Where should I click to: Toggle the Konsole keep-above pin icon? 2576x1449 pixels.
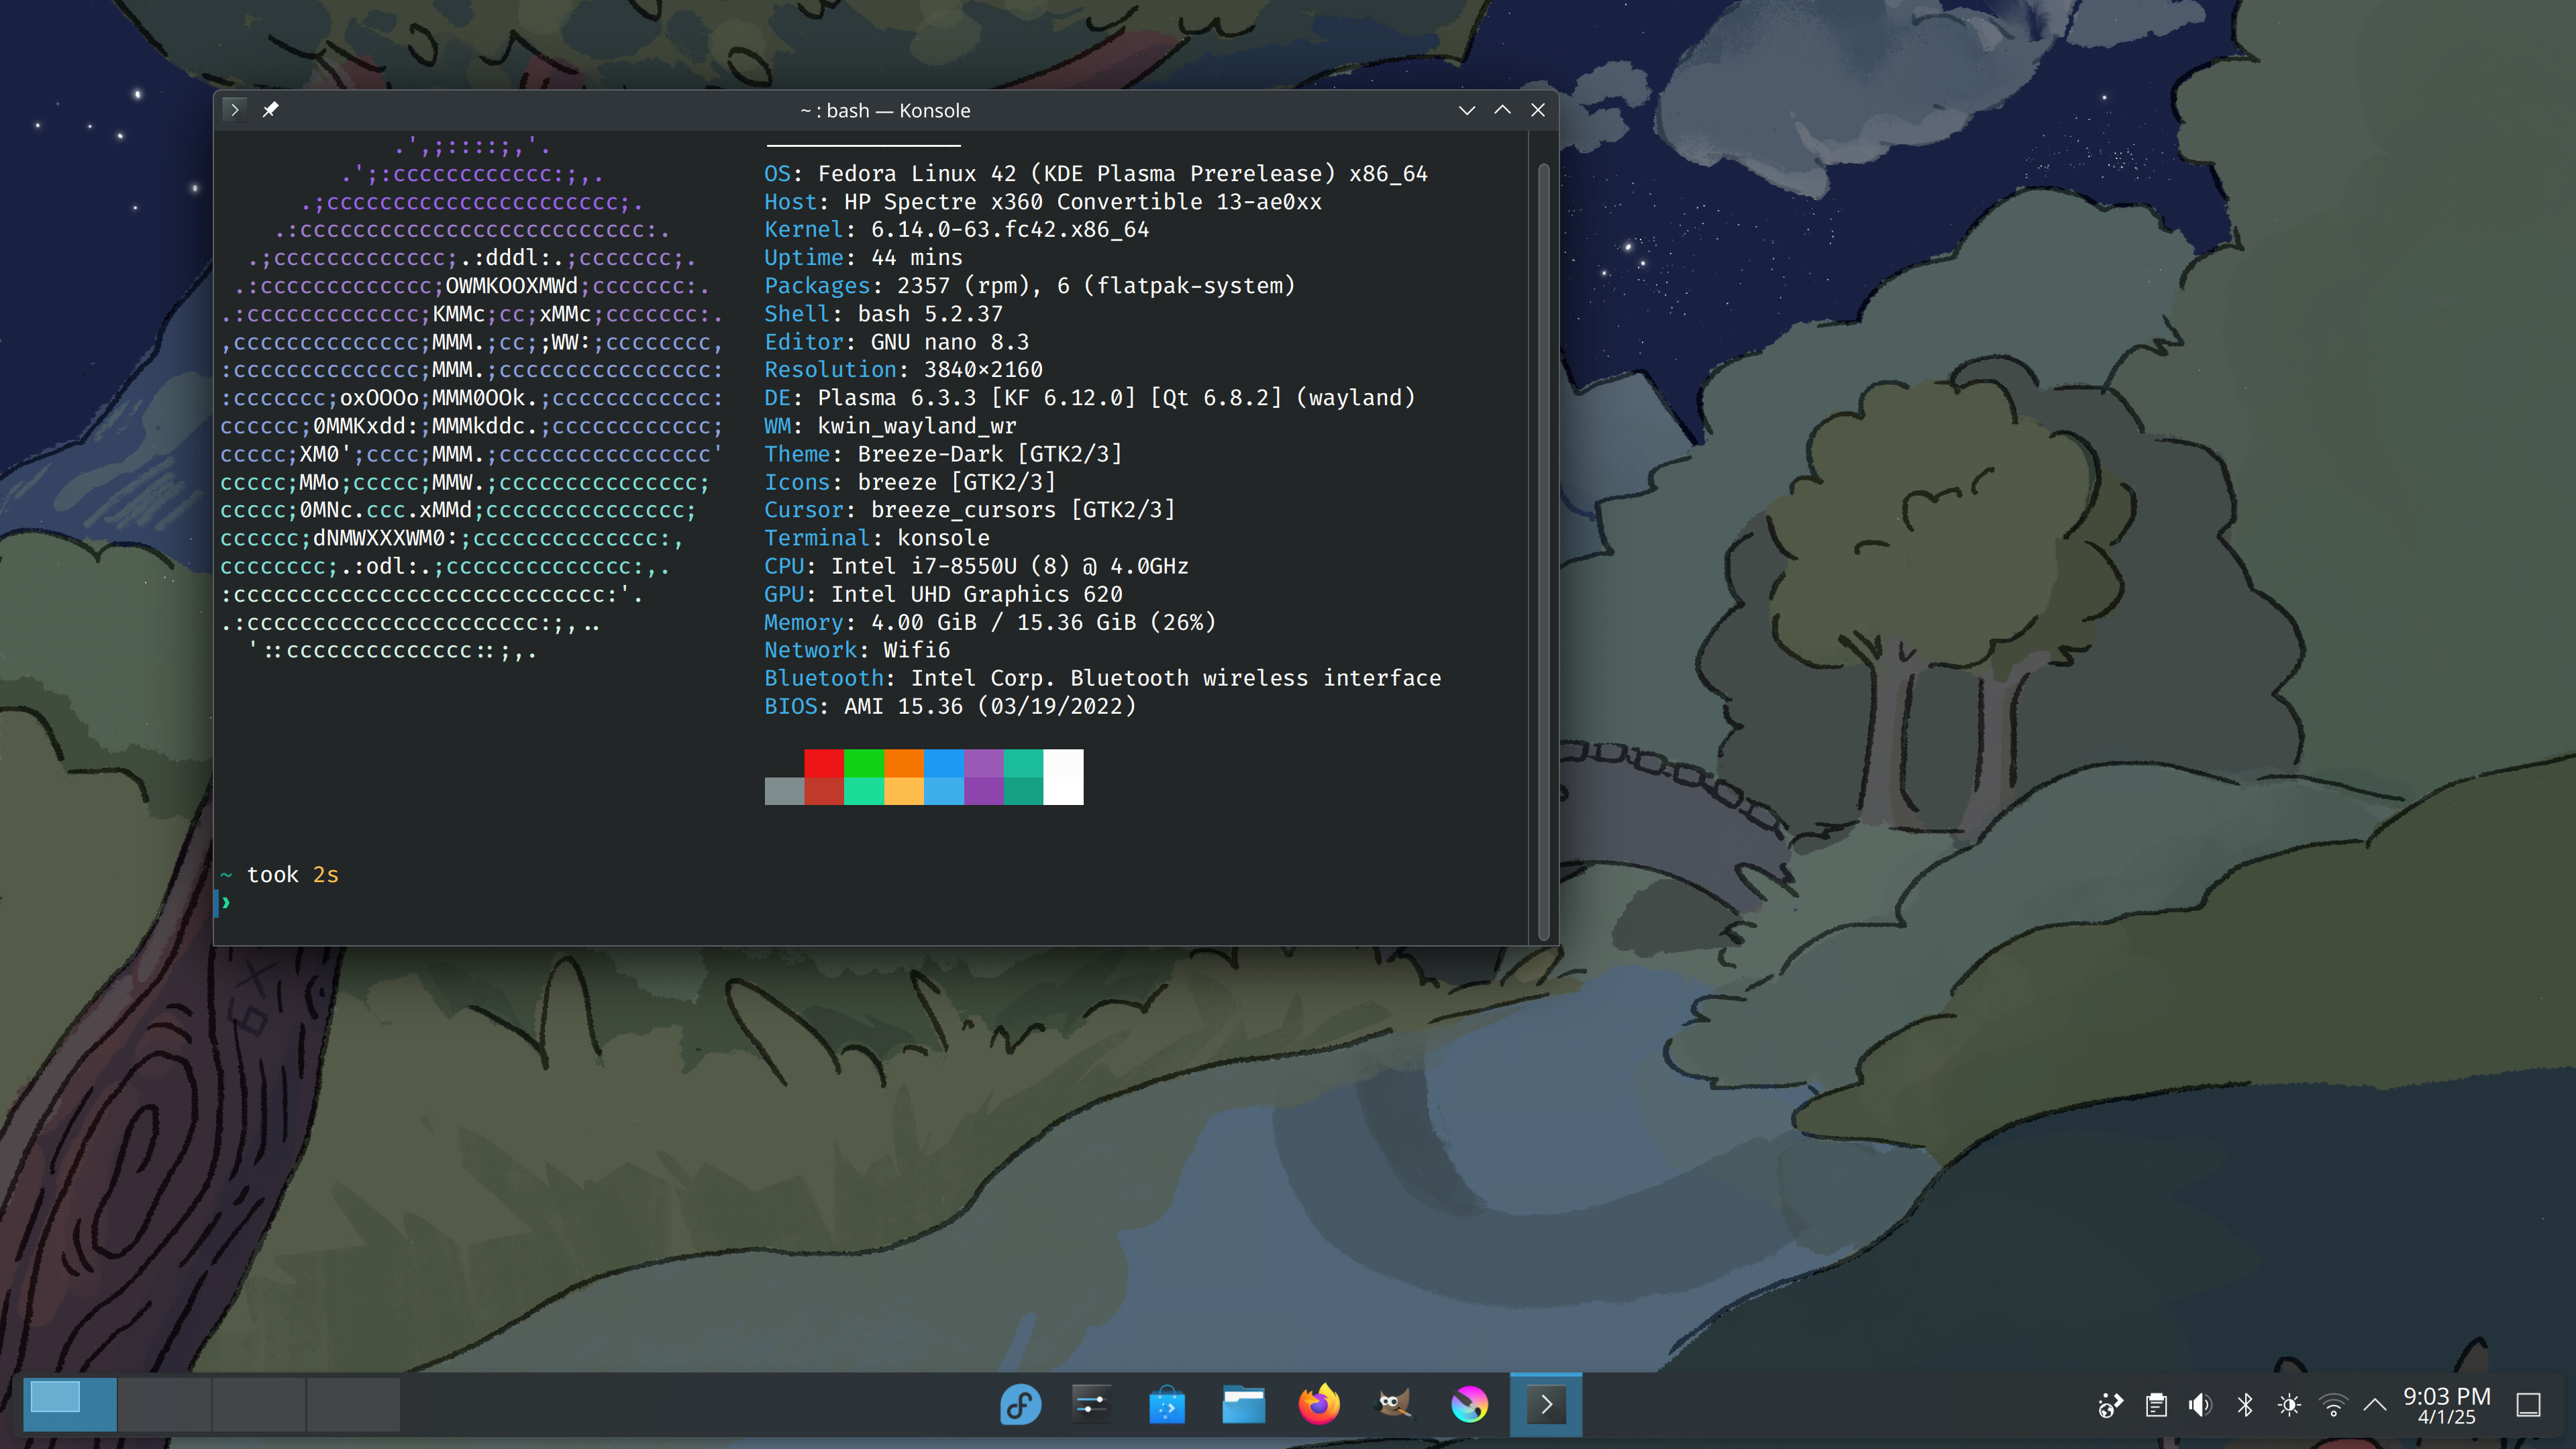[x=270, y=110]
